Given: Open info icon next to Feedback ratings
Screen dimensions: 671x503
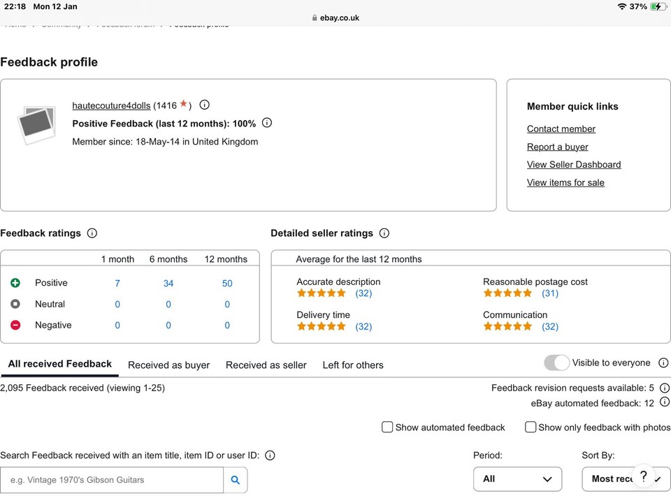Looking at the screenshot, I should (92, 233).
